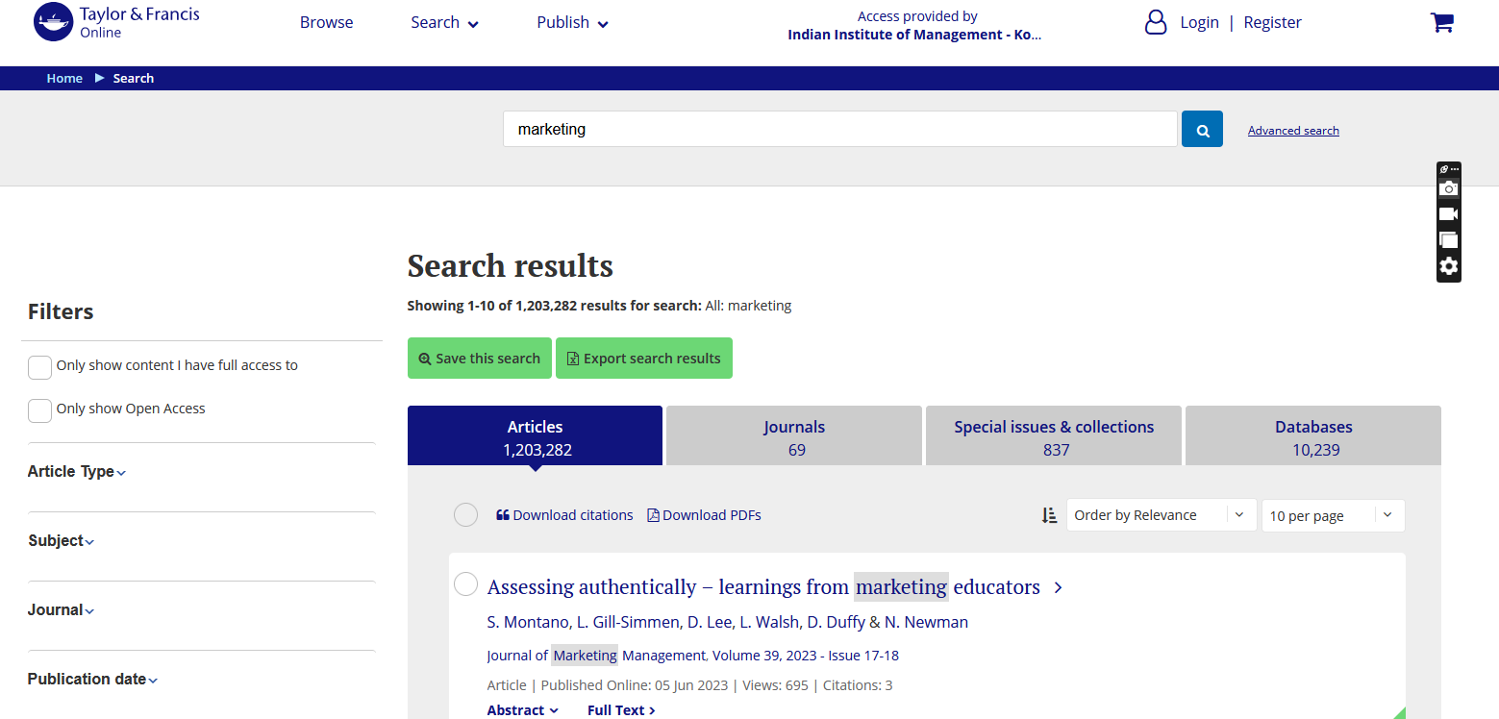Enable Only show content I have full access to
The width and height of the screenshot is (1499, 719).
tap(39, 367)
